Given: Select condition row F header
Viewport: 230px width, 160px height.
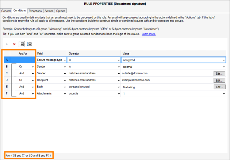Looking at the screenshot, I should point(7,93).
